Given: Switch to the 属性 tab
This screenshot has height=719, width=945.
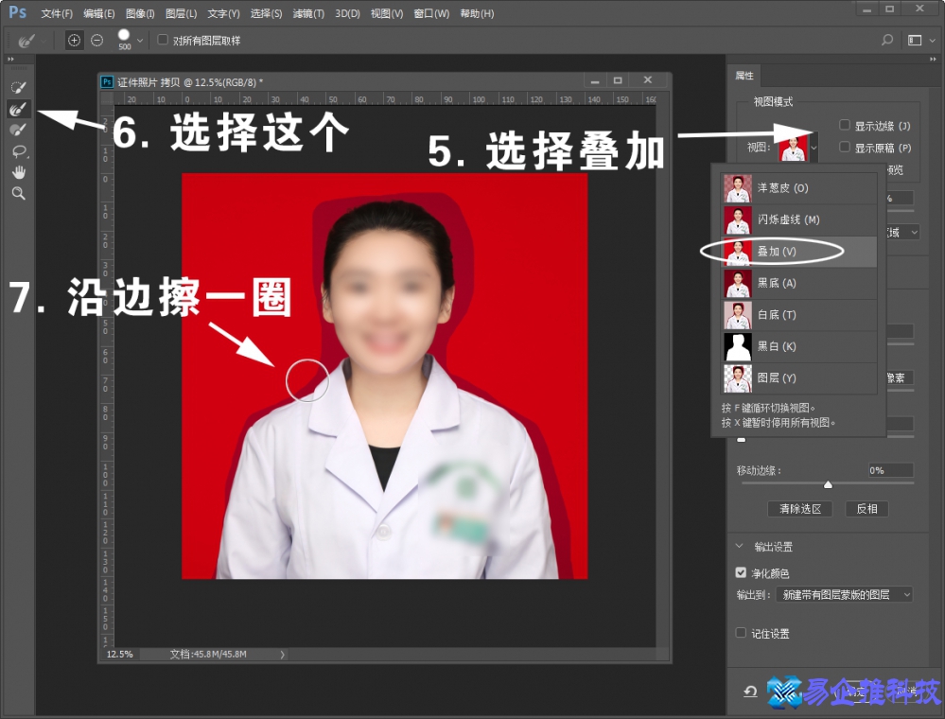Looking at the screenshot, I should tap(744, 76).
